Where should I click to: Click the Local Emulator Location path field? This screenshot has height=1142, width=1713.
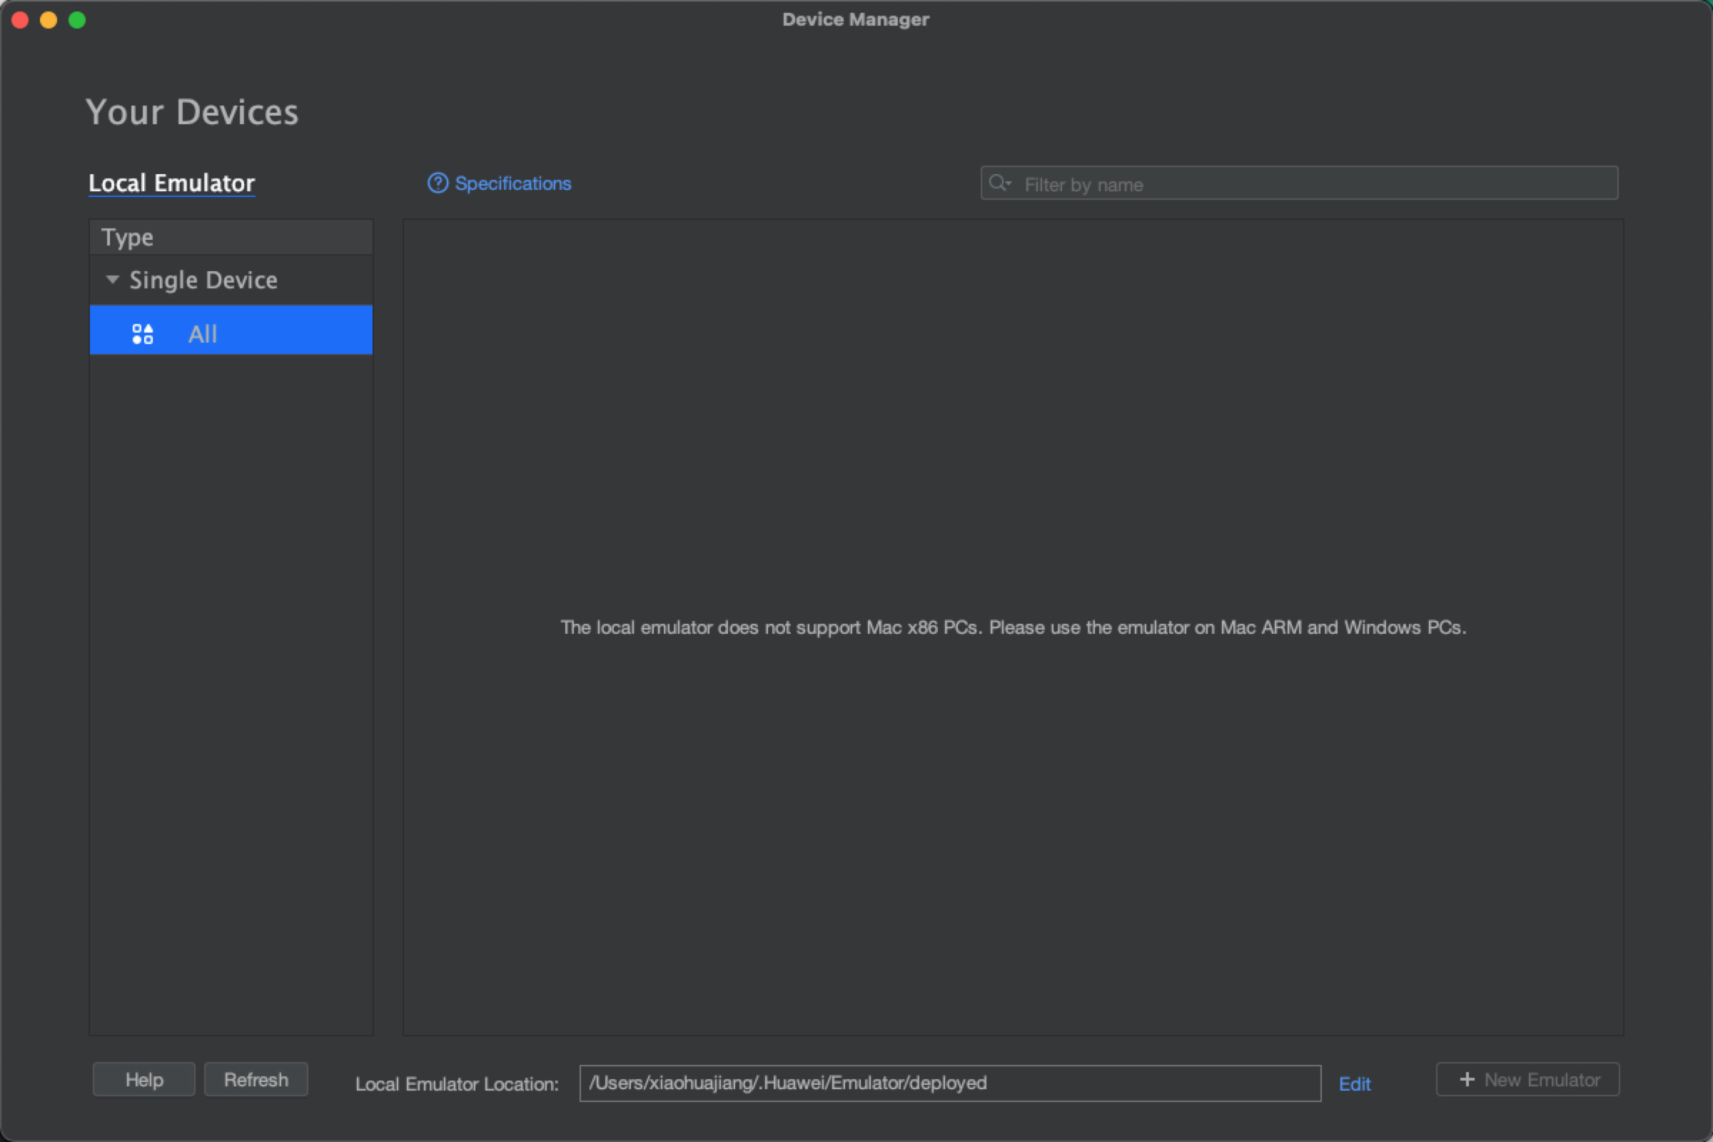(950, 1083)
